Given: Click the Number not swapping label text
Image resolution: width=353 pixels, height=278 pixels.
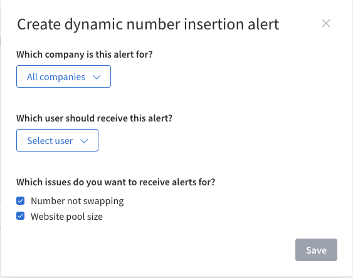Looking at the screenshot, I should pos(77,201).
